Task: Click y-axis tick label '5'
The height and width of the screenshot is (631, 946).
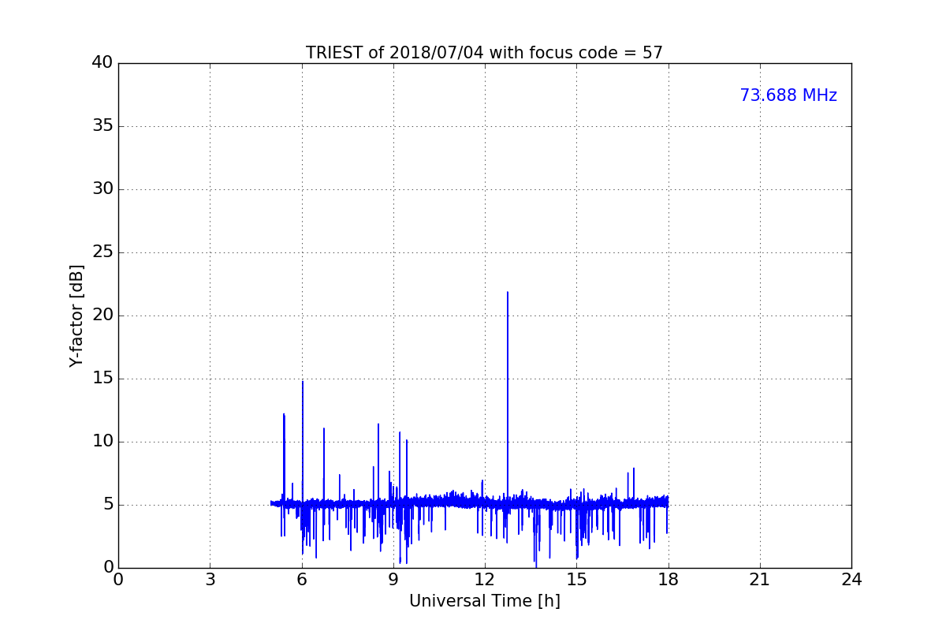Action: pos(108,504)
